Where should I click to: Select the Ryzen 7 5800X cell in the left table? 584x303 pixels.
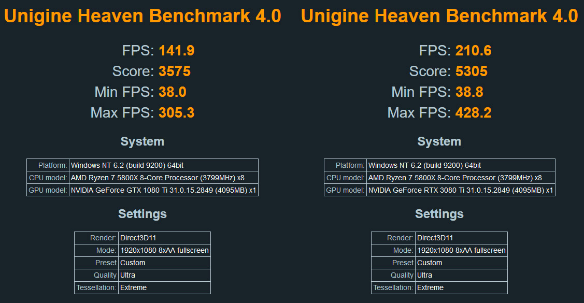point(164,178)
